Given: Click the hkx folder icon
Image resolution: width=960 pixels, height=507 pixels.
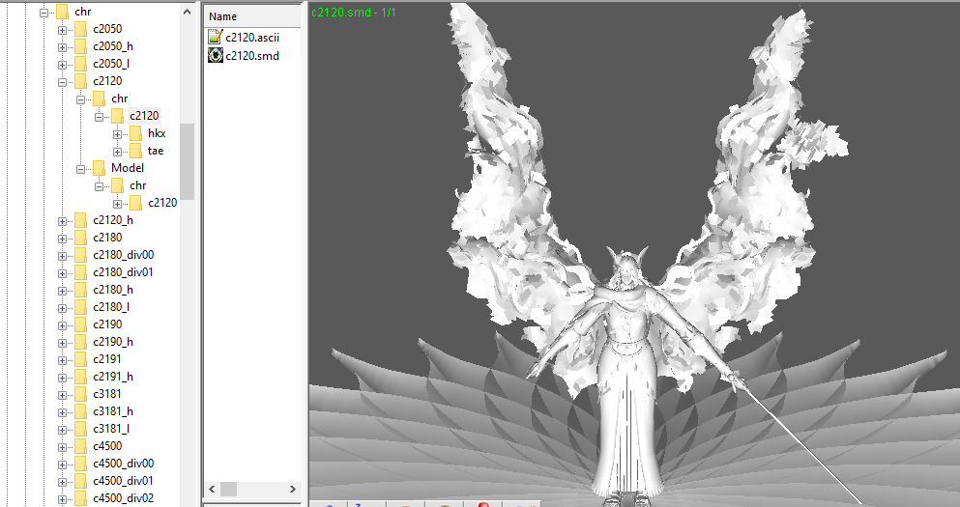Looking at the screenshot, I should coord(136,133).
